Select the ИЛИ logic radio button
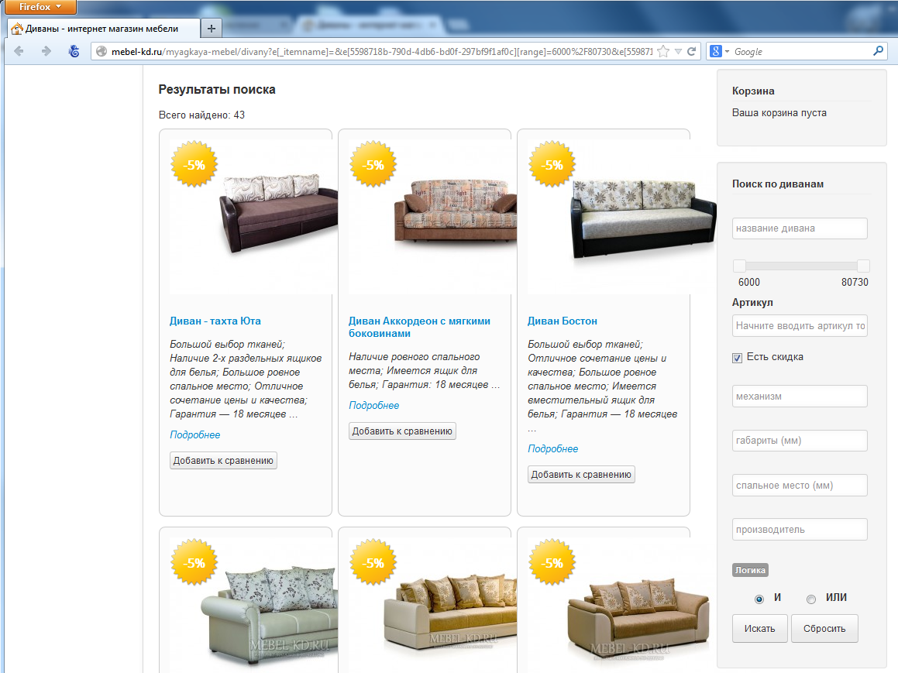Screen dimensions: 898x673 (811, 599)
